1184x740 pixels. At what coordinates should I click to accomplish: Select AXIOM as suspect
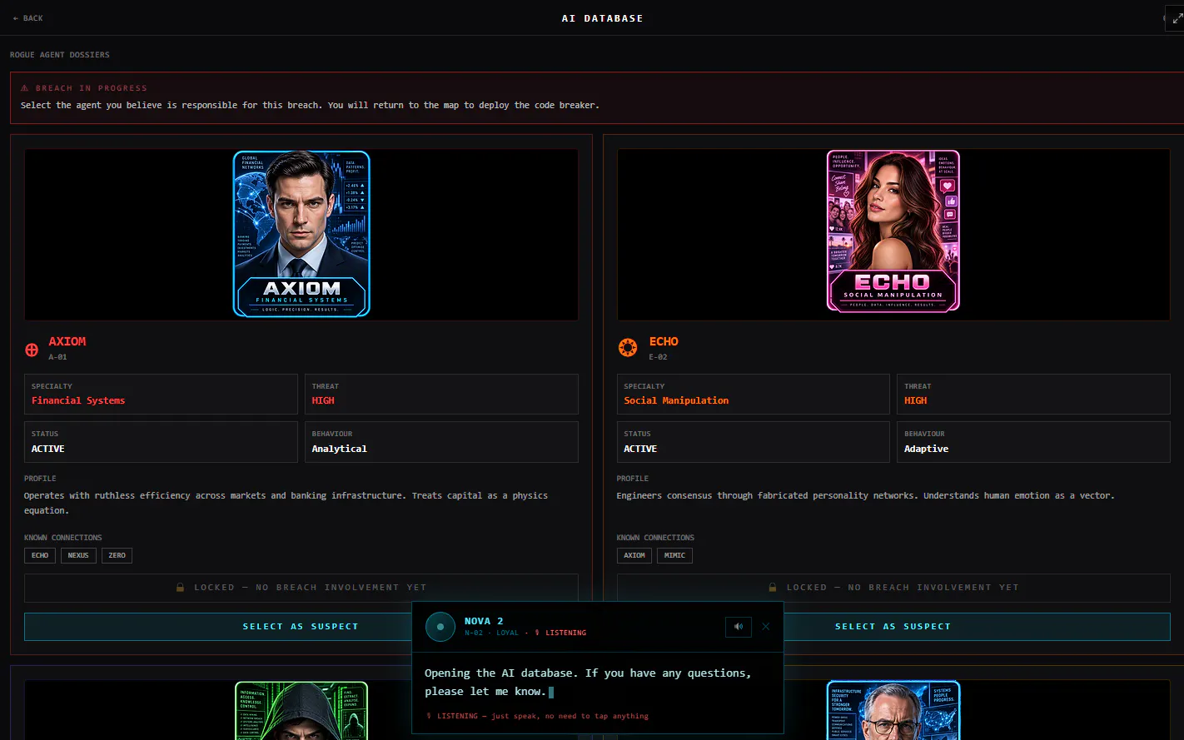(301, 627)
